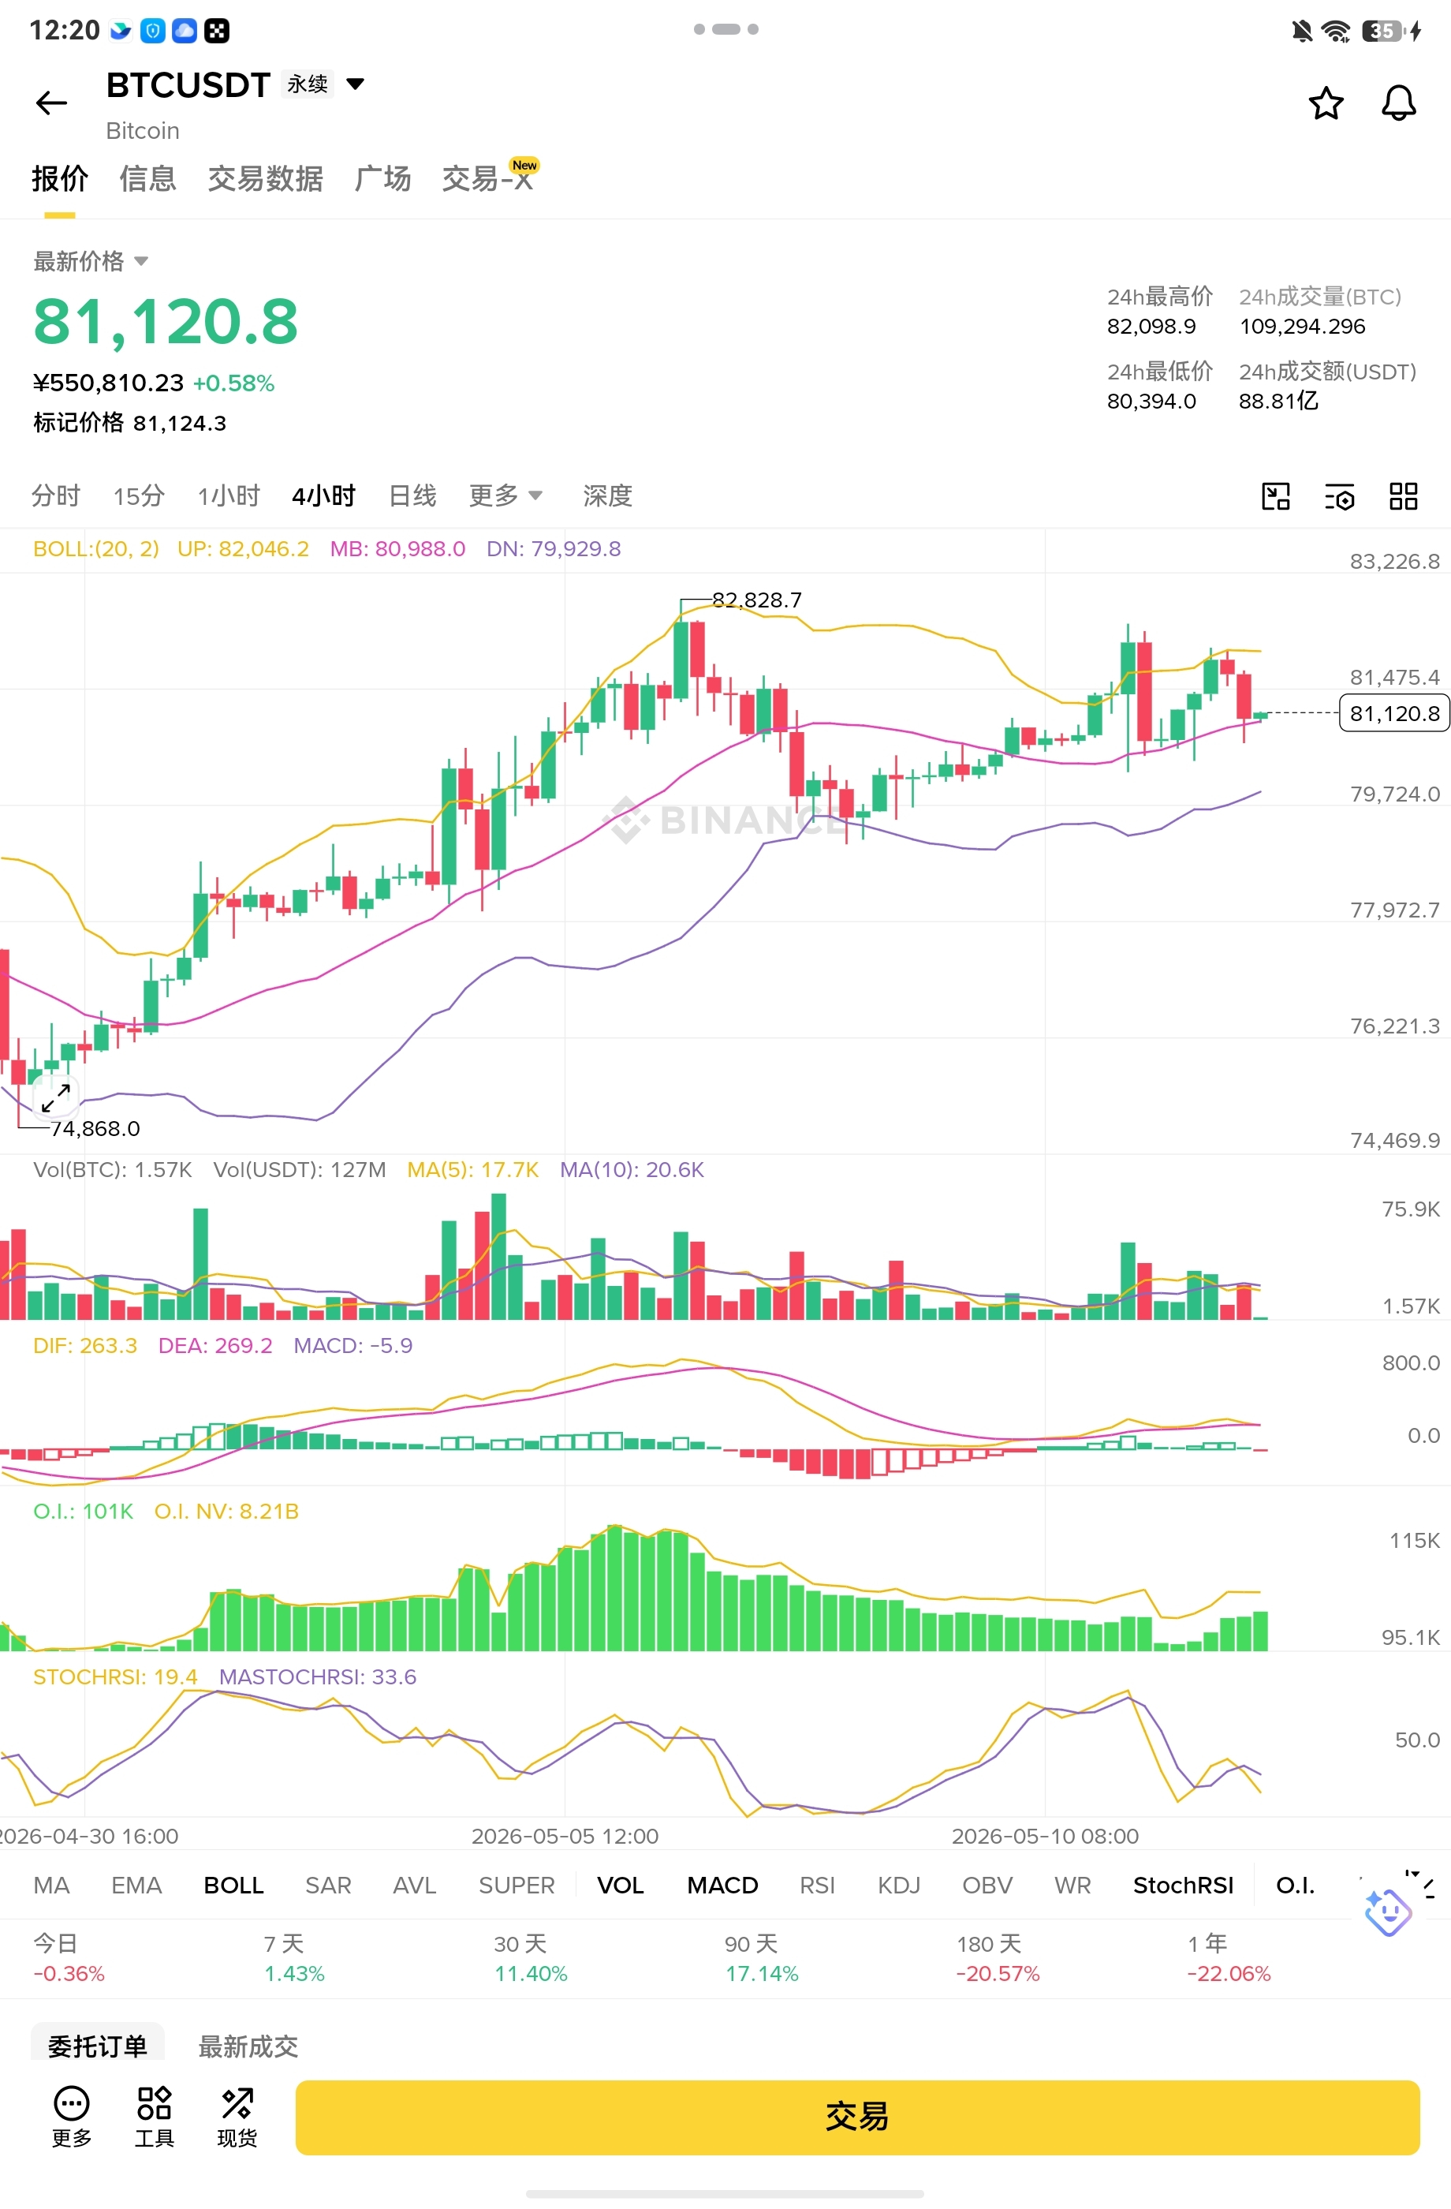Select 分时 timeframe
Image resolution: width=1451 pixels, height=2209 pixels.
pyautogui.click(x=56, y=495)
